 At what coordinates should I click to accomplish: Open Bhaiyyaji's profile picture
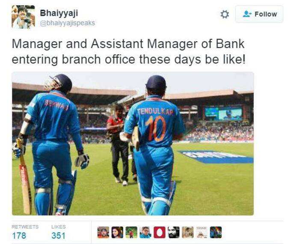[x=23, y=17]
